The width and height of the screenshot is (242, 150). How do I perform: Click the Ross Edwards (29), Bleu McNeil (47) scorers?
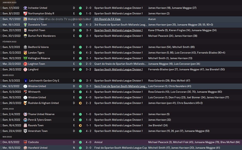point(169,81)
